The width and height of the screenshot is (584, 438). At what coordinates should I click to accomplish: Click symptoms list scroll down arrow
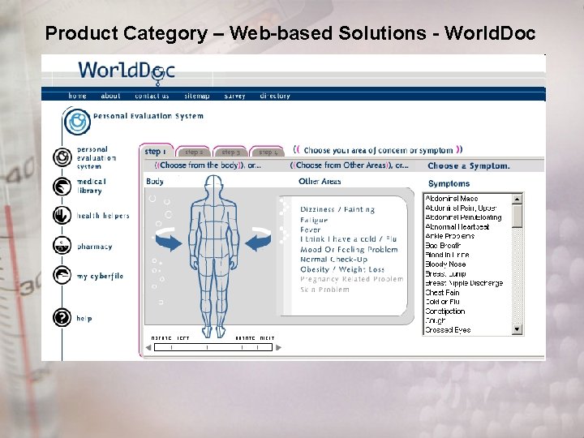(517, 328)
